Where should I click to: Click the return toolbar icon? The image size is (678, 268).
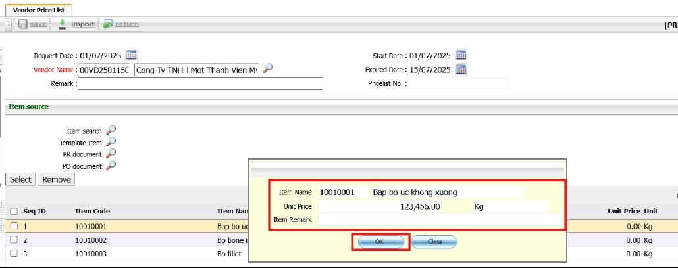tap(108, 24)
